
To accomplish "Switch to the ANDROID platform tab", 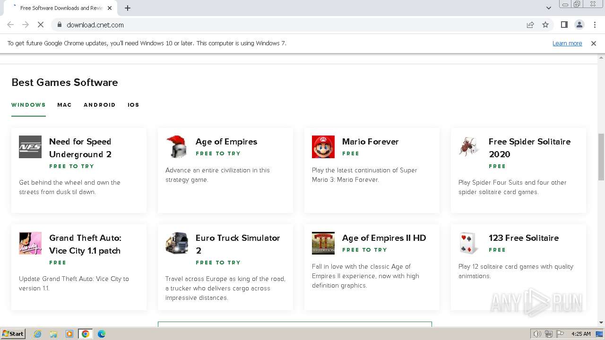I will click(x=99, y=105).
